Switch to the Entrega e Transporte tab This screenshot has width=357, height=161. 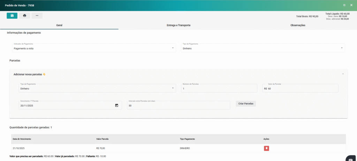tap(178, 25)
